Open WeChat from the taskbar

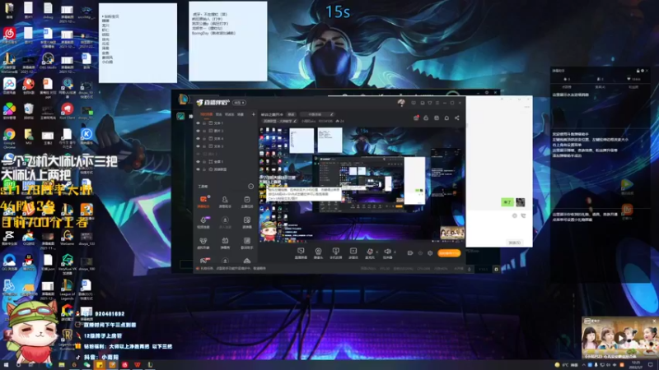(86, 365)
